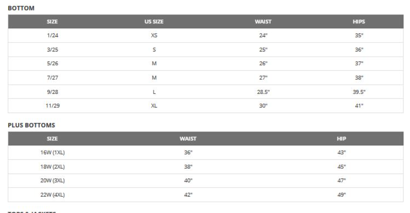Select the 1/24 size cell
Image resolution: width=410 pixels, height=213 pixels.
coord(52,35)
